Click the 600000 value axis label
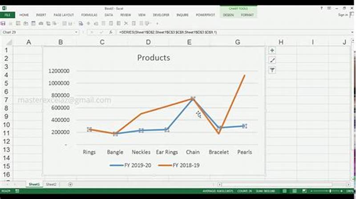356x199 pixels. (x=61, y=107)
